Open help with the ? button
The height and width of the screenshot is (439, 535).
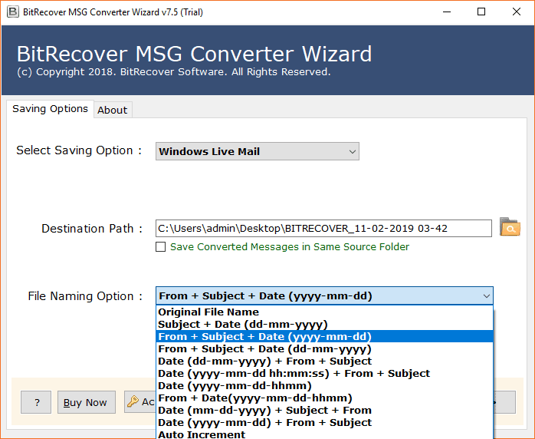(x=36, y=402)
